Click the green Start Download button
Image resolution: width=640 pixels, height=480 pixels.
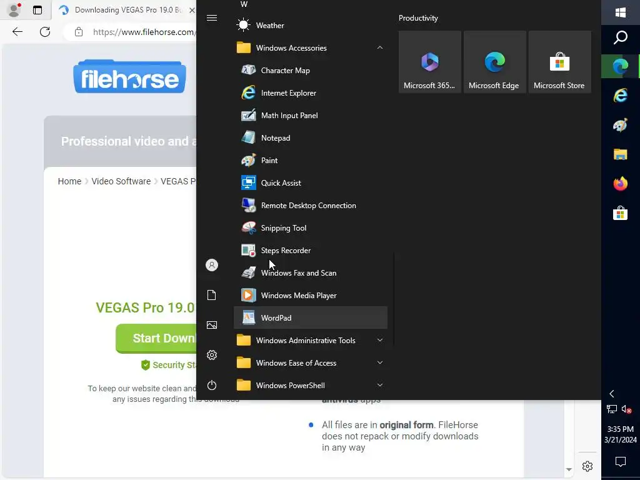(156, 338)
